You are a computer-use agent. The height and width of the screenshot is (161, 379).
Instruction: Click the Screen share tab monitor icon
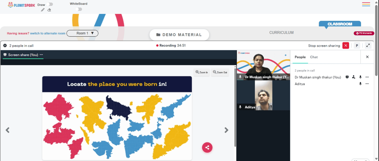click(x=5, y=55)
